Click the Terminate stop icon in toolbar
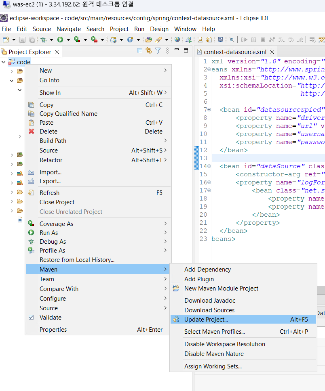The image size is (325, 391). click(263, 40)
